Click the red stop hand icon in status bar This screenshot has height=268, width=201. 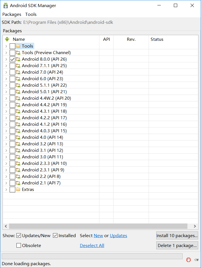tap(189, 260)
